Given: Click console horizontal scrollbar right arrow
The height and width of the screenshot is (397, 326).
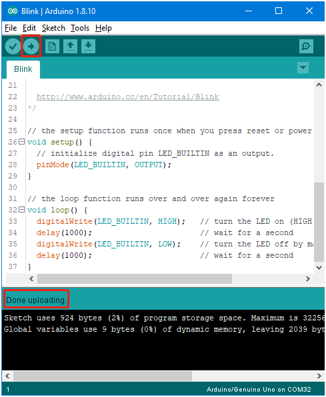Looking at the screenshot, I should (319, 376).
